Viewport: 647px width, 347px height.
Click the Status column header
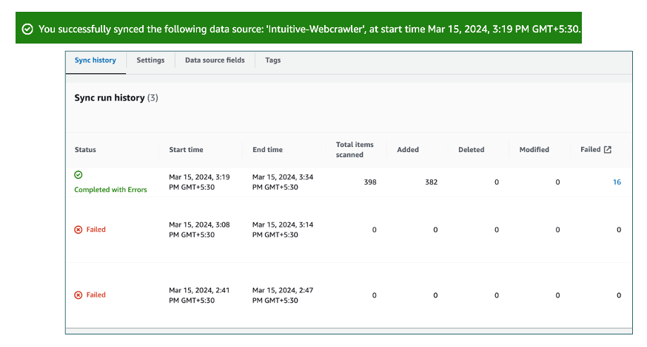(x=85, y=150)
